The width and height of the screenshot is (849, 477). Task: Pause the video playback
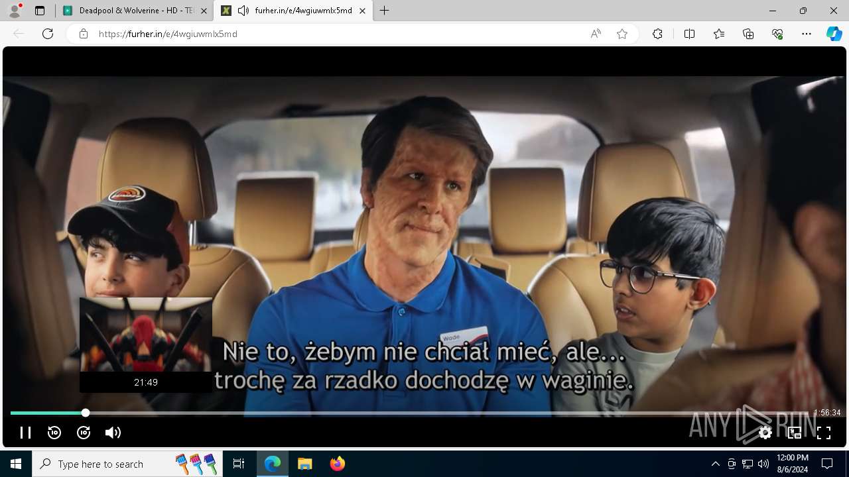(x=25, y=433)
